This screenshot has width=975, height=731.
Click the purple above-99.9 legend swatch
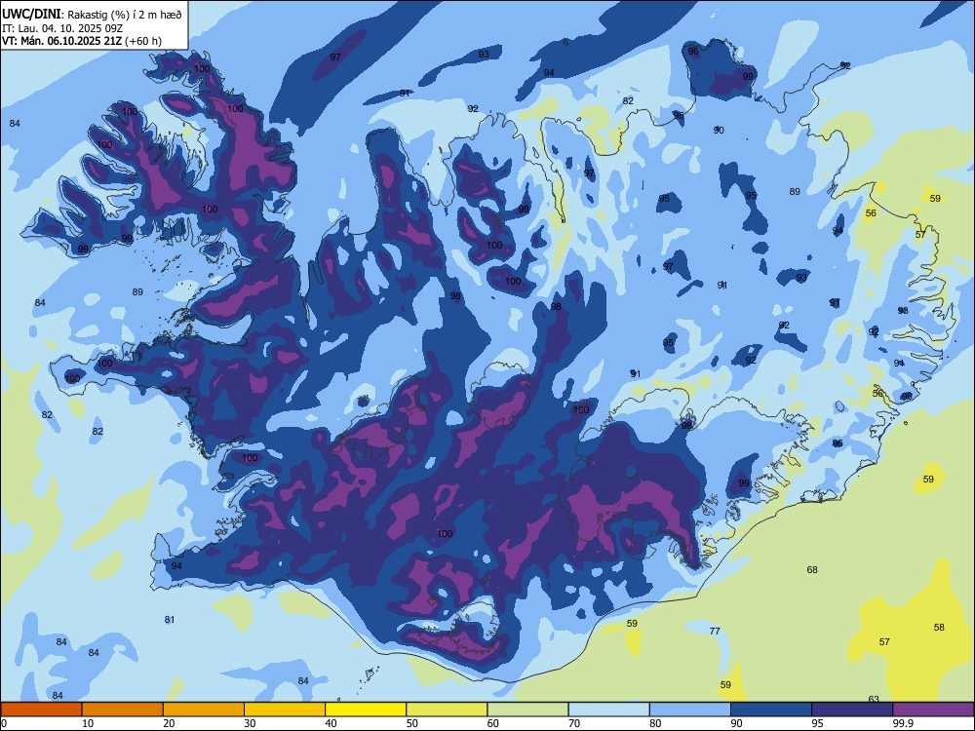click(x=933, y=710)
